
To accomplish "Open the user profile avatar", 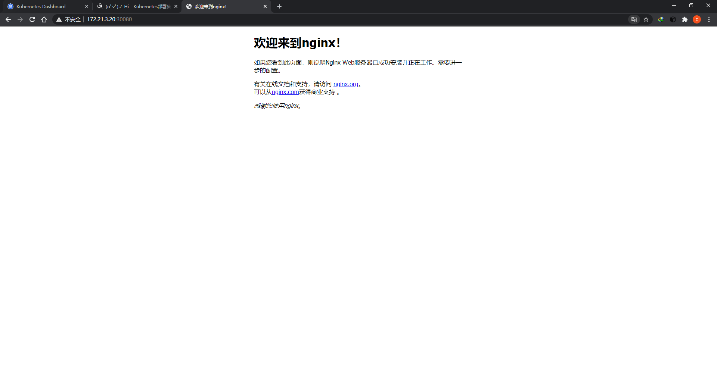I will [697, 19].
